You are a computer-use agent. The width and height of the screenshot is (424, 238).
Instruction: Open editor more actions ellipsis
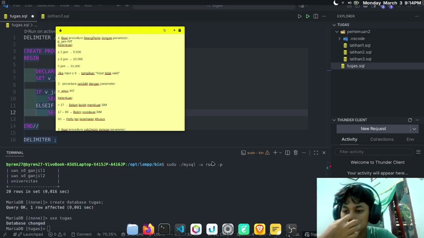click(x=324, y=16)
